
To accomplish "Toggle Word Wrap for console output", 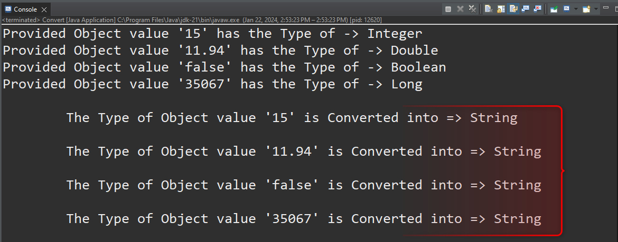I will click(x=513, y=9).
